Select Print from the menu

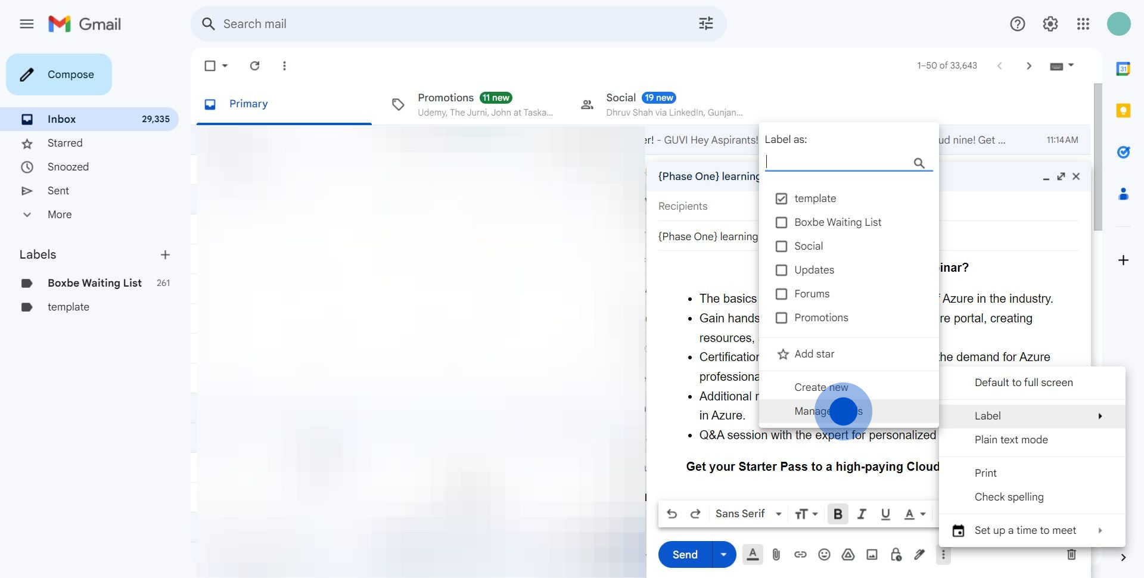pos(1032,473)
